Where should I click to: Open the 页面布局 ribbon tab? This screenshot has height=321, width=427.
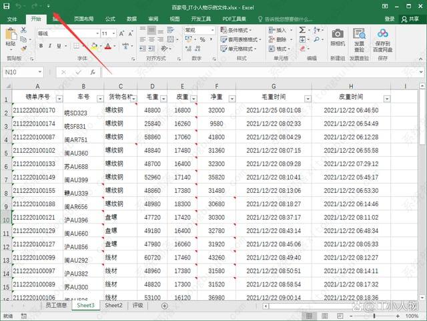click(x=83, y=19)
